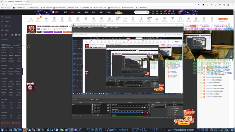Open the more (ellipsis) icon in streamer toolbar
This screenshot has width=235, height=132.
click(212, 18)
